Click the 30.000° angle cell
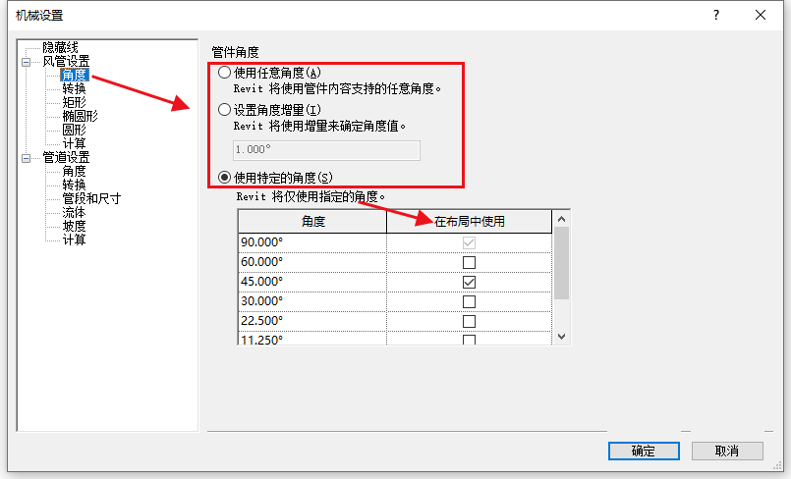 tap(312, 301)
